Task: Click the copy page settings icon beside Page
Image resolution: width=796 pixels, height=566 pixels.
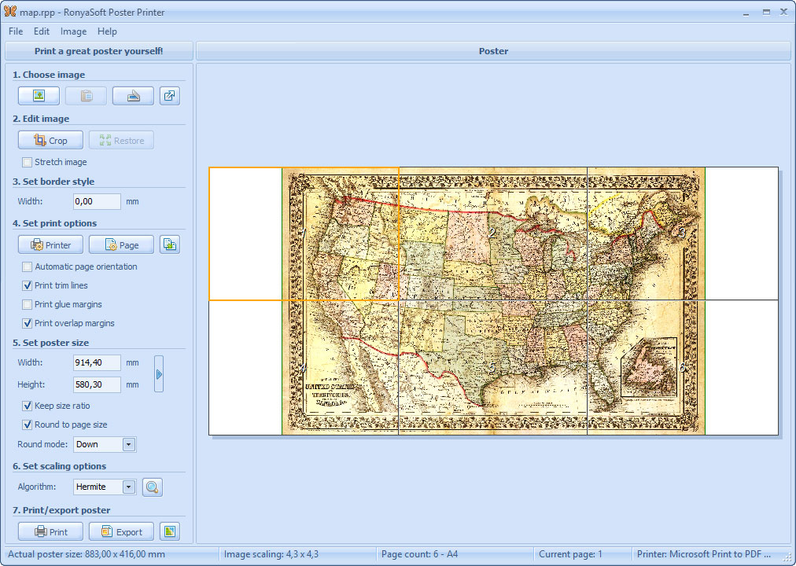Action: pos(169,244)
